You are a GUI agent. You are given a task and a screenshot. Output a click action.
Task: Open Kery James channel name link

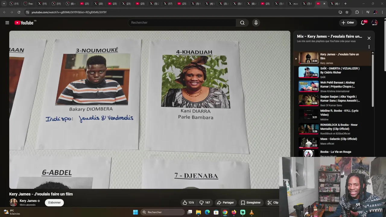point(28,201)
